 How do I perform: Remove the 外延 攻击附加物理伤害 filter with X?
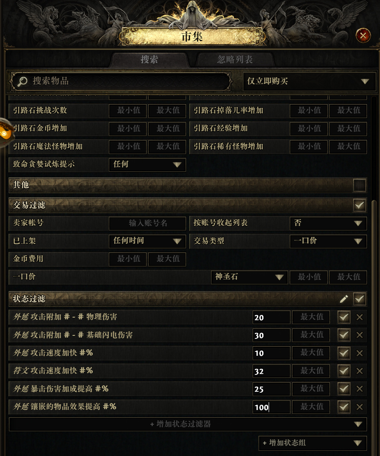pos(359,317)
